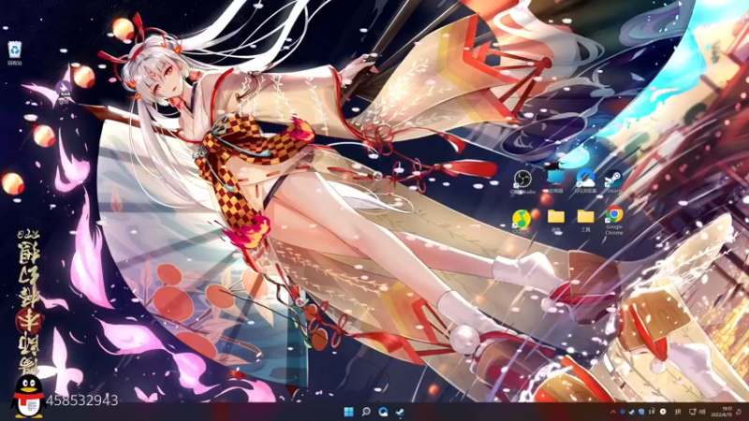Toggle the moon focus notification icon
Viewport: 749px width, 421px height.
(x=739, y=412)
